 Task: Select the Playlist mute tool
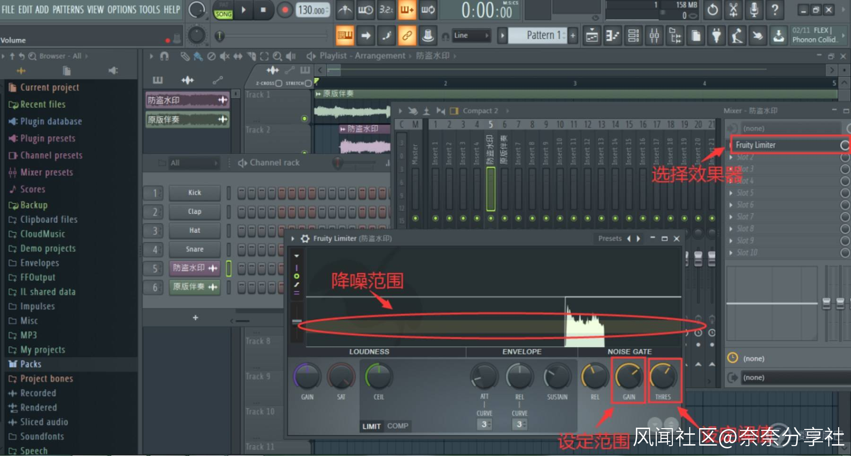click(225, 56)
